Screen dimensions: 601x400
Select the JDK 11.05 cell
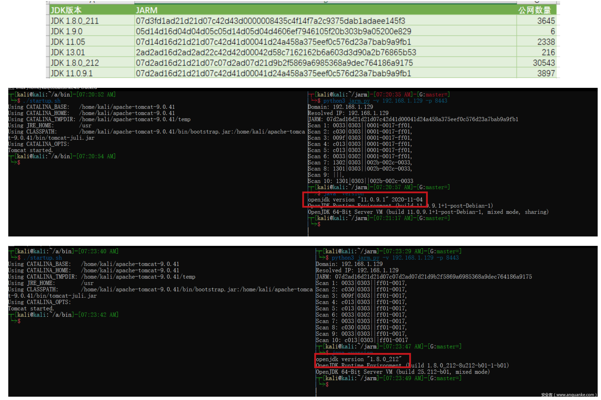click(x=68, y=42)
